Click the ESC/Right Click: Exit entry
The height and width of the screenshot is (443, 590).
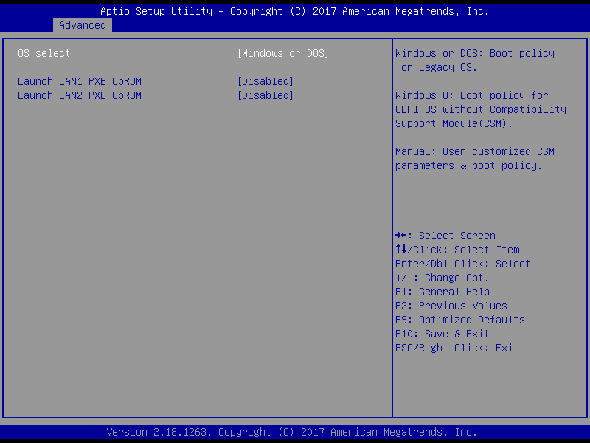pos(457,348)
